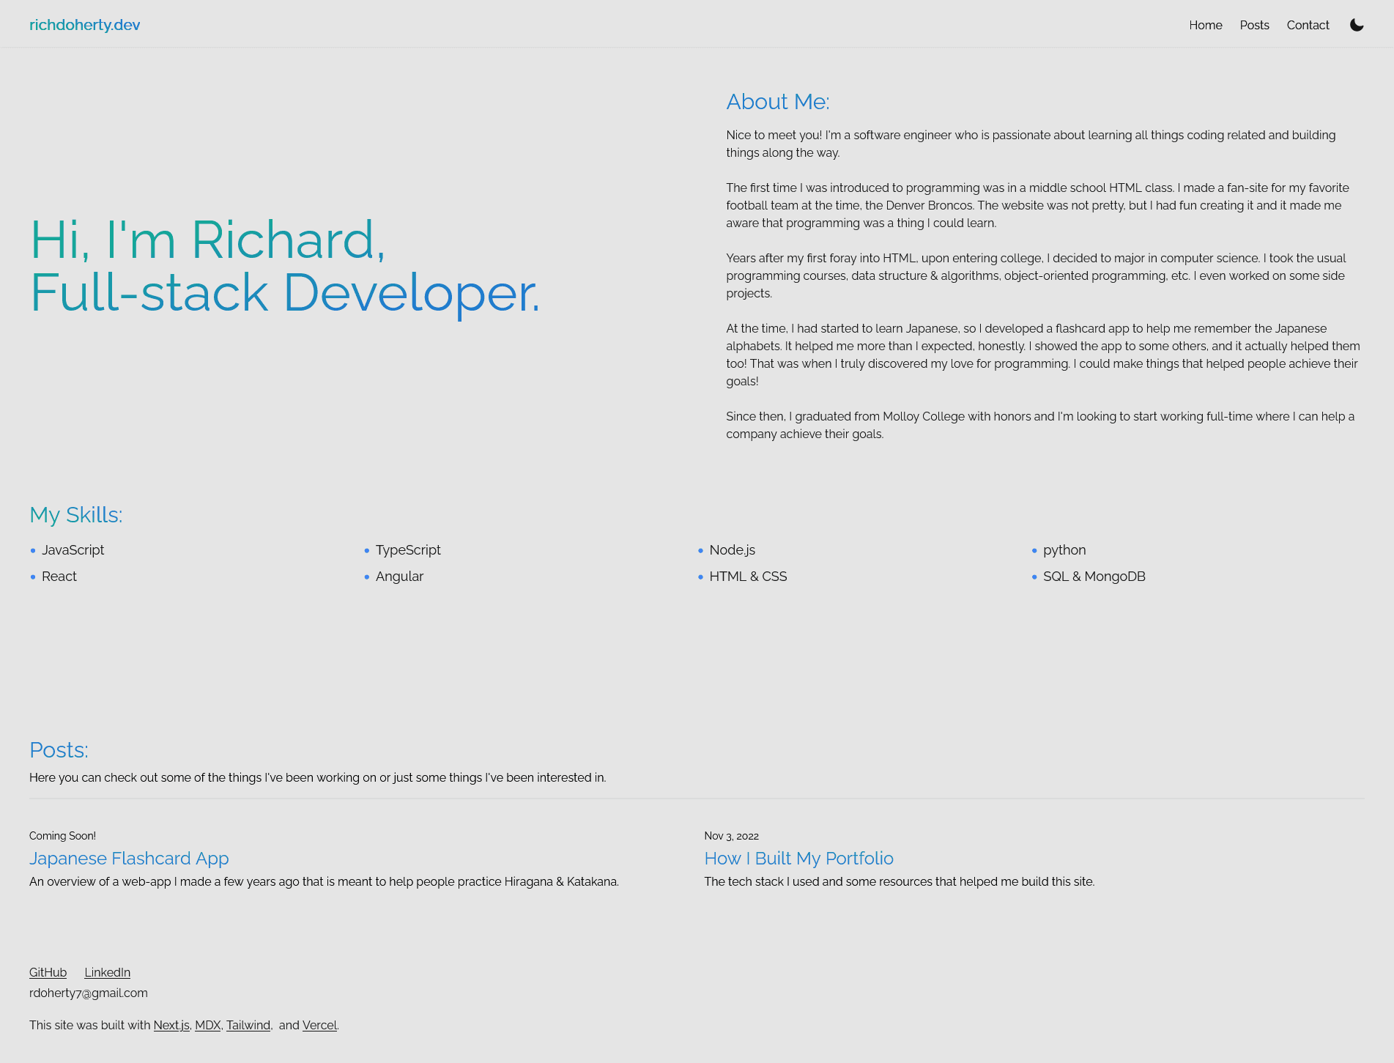The height and width of the screenshot is (1063, 1394).
Task: Read the How I Built My Portfolio post
Action: coord(798,858)
